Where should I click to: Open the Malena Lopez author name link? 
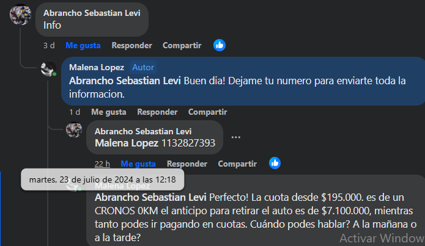pyautogui.click(x=97, y=67)
